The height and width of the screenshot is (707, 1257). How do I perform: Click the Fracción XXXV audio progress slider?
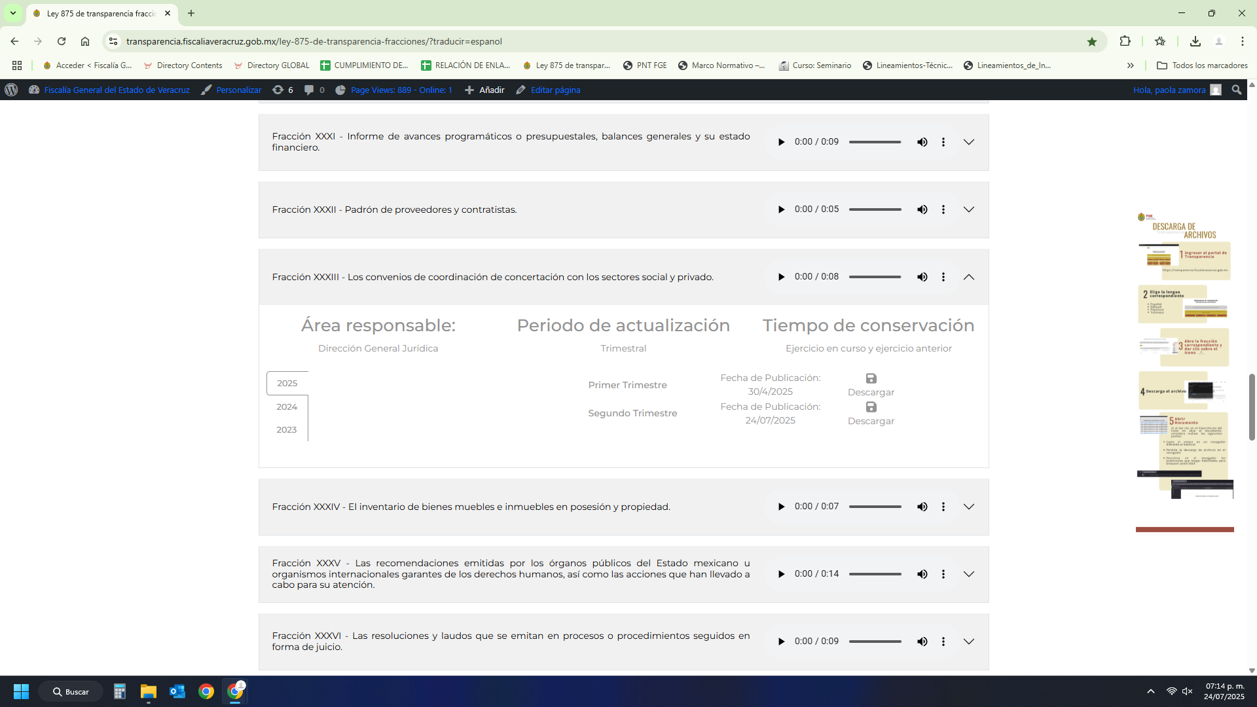[875, 574]
